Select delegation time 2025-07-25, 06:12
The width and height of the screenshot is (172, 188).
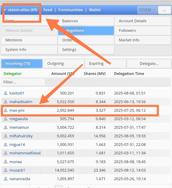click(x=130, y=110)
